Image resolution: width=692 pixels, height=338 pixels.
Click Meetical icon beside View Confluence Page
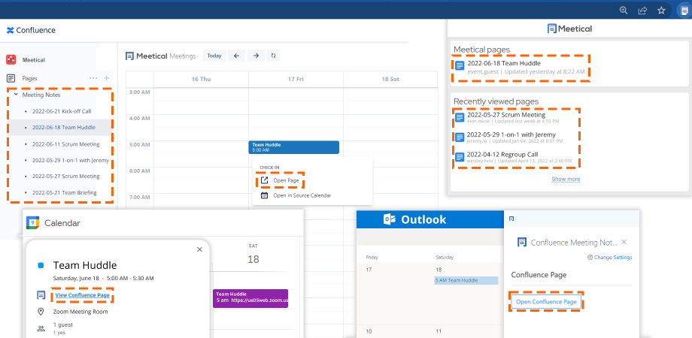41,295
